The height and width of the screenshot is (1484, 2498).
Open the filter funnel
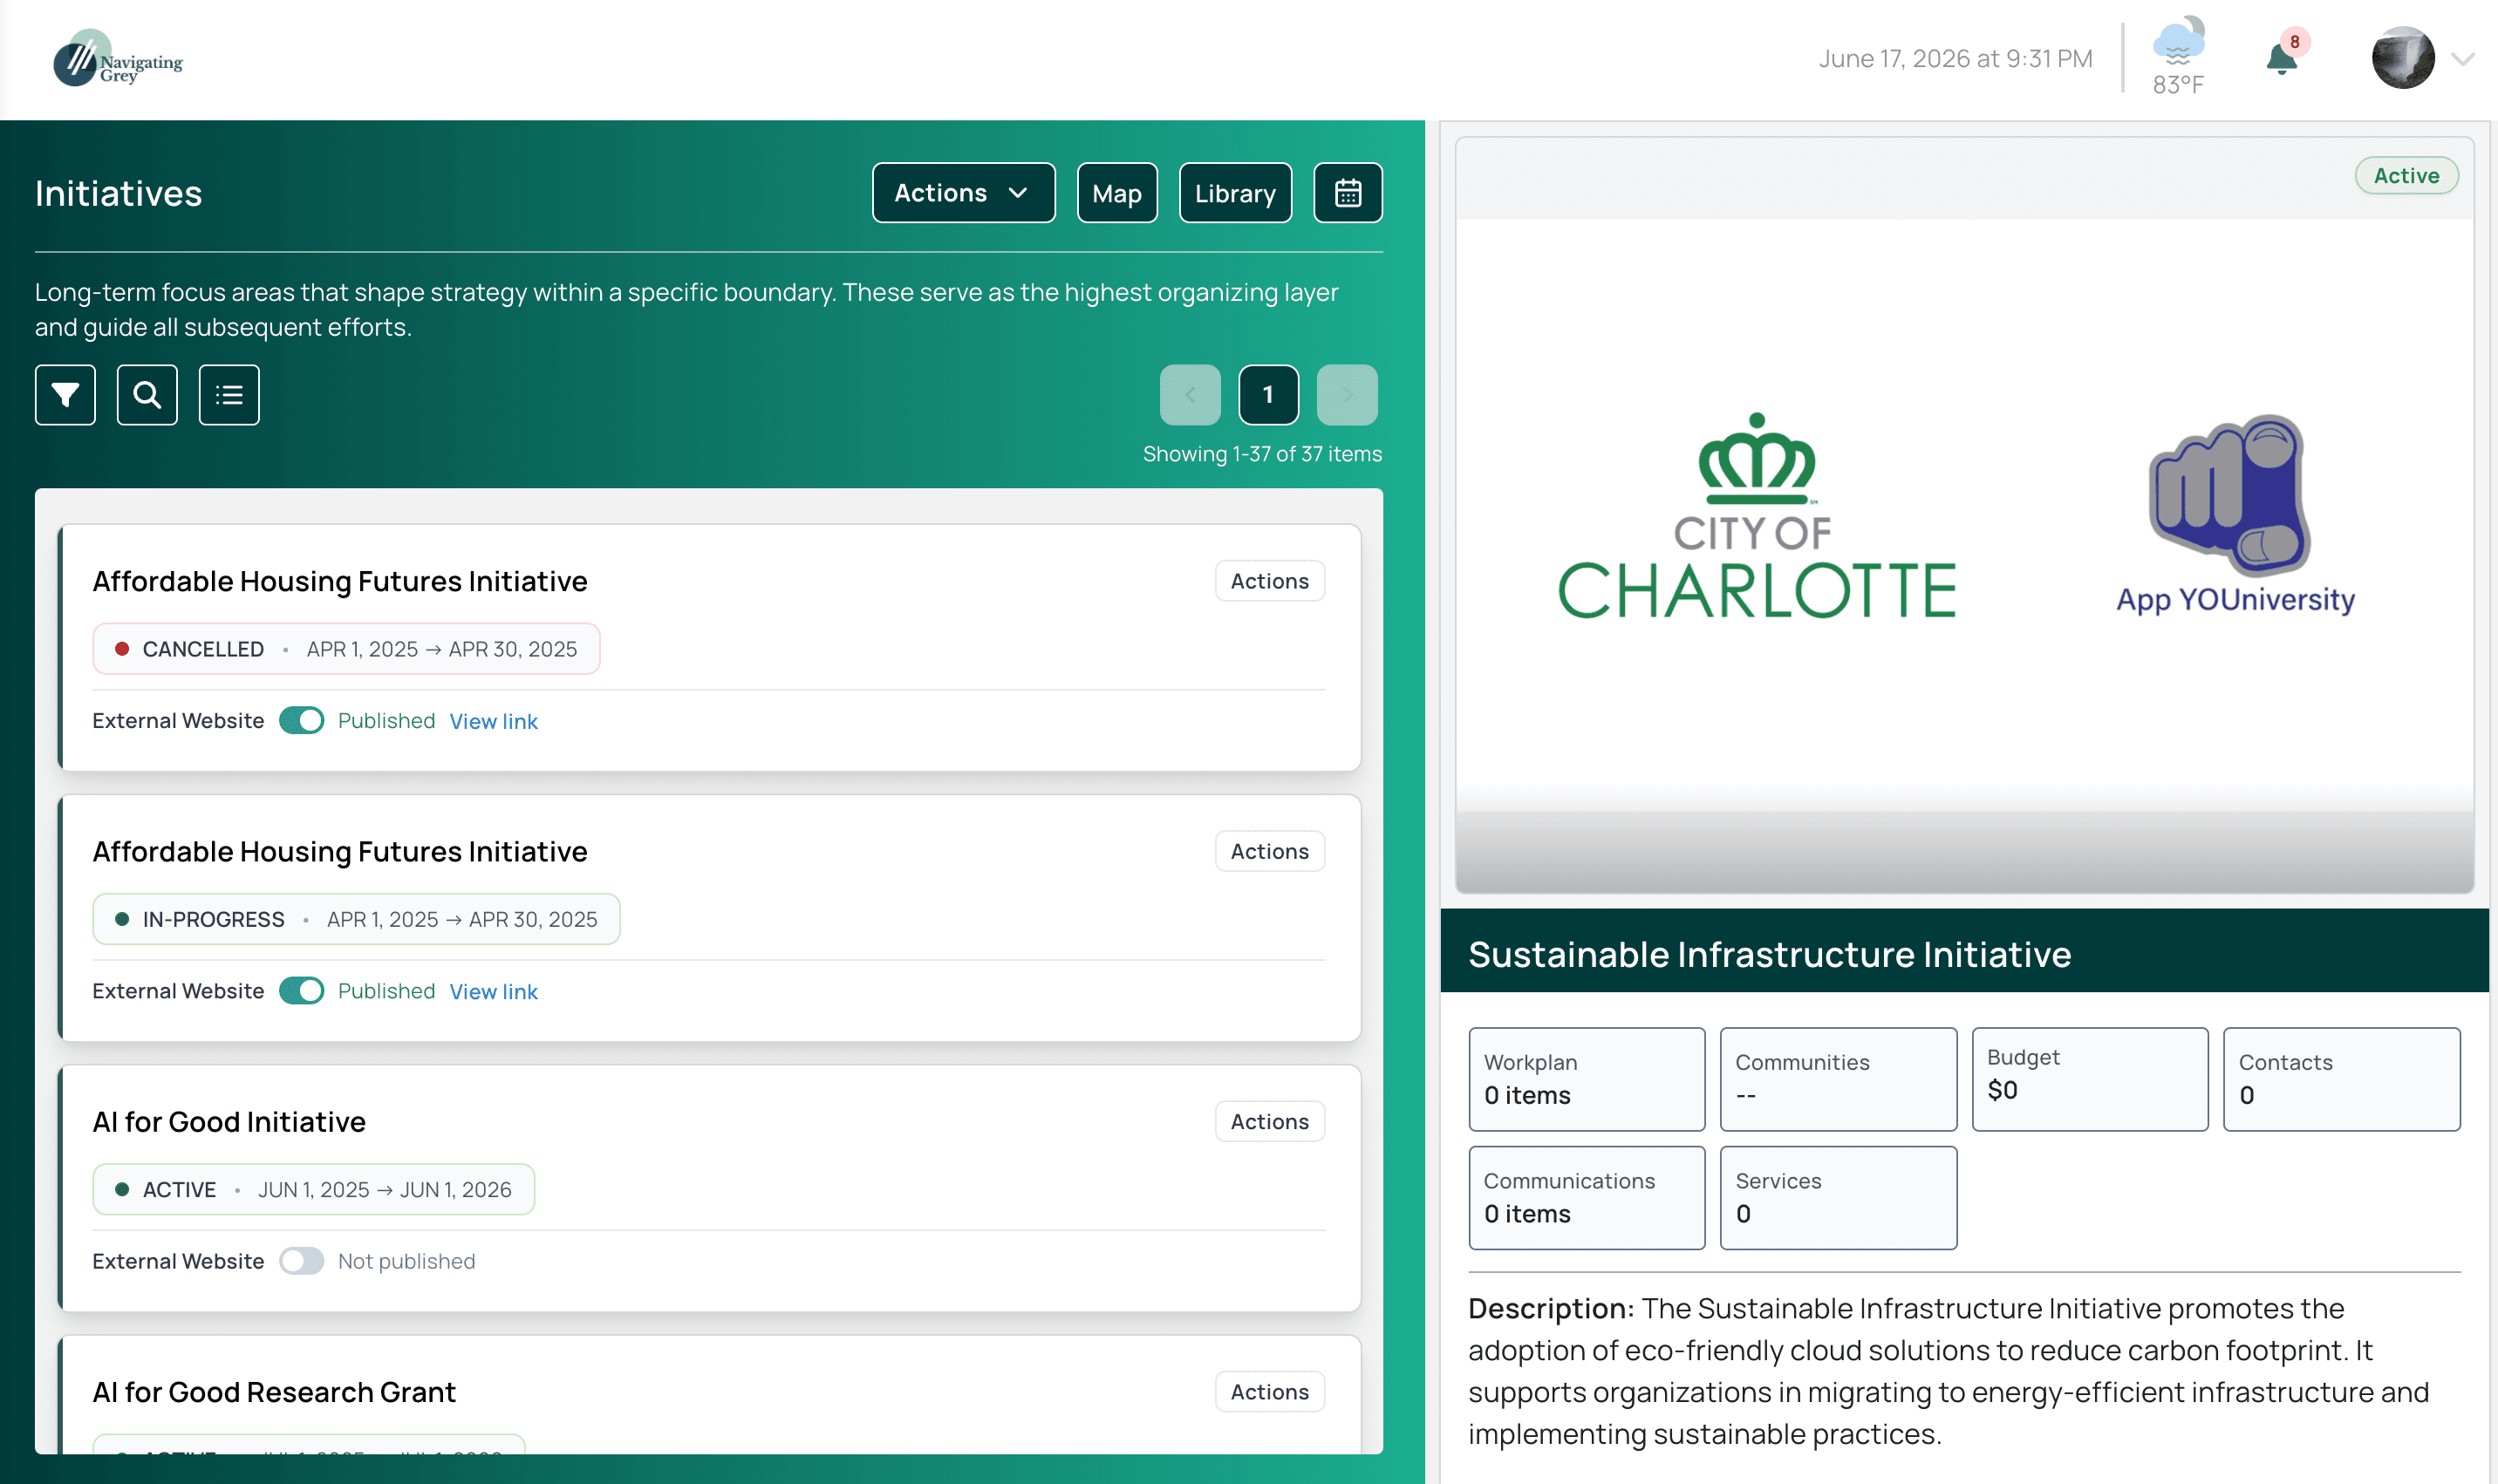[x=65, y=395]
